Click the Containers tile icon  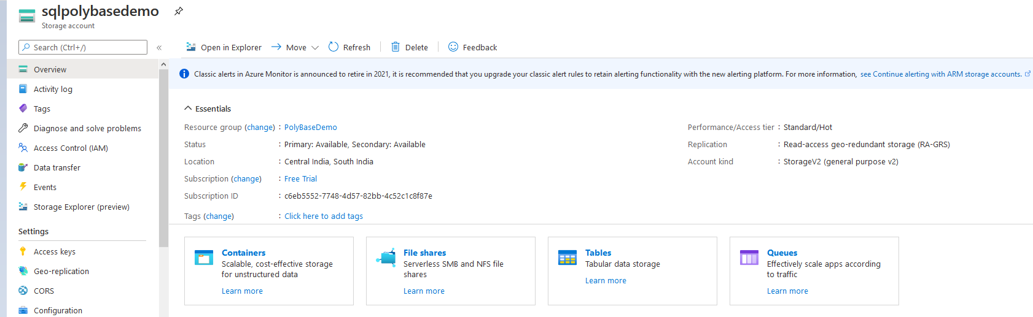[203, 258]
